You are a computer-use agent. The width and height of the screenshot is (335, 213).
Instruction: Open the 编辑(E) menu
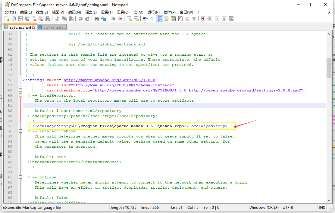pyautogui.click(x=26, y=12)
